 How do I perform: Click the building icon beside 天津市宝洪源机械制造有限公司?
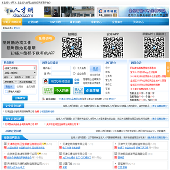[x=5, y=163]
